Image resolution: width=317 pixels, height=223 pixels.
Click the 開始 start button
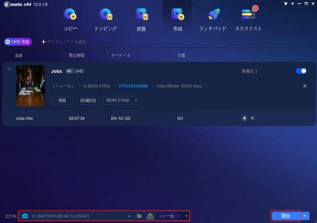tap(285, 216)
